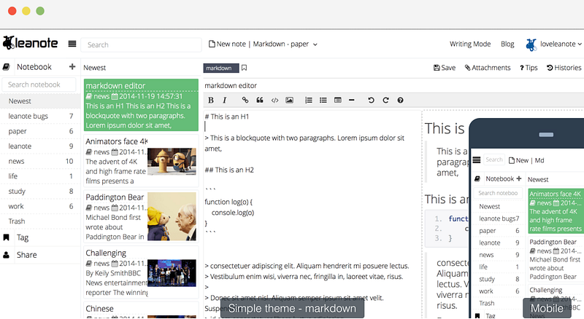Viewport: 584px width, 319px height.
Task: View note Histories
Action: click(x=564, y=68)
